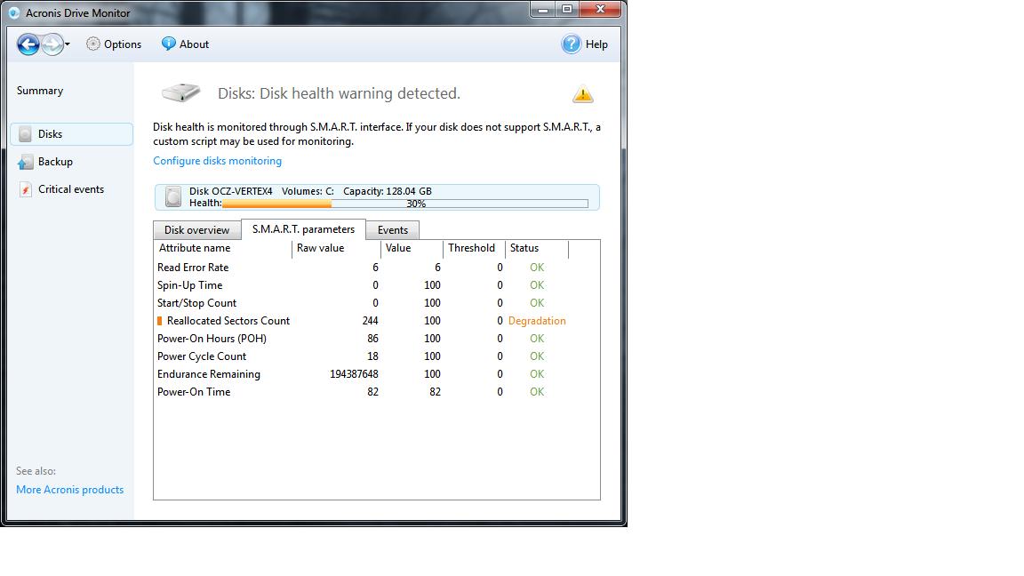Follow the More Acronis products link

tap(70, 490)
